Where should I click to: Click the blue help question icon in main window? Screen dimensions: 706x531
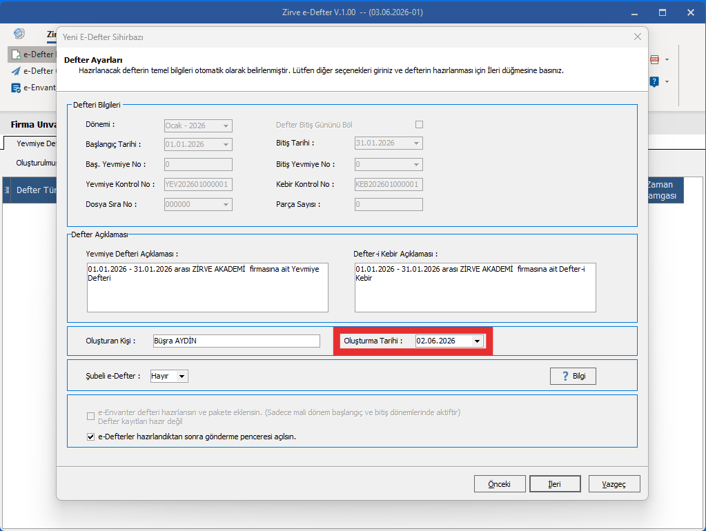point(654,81)
